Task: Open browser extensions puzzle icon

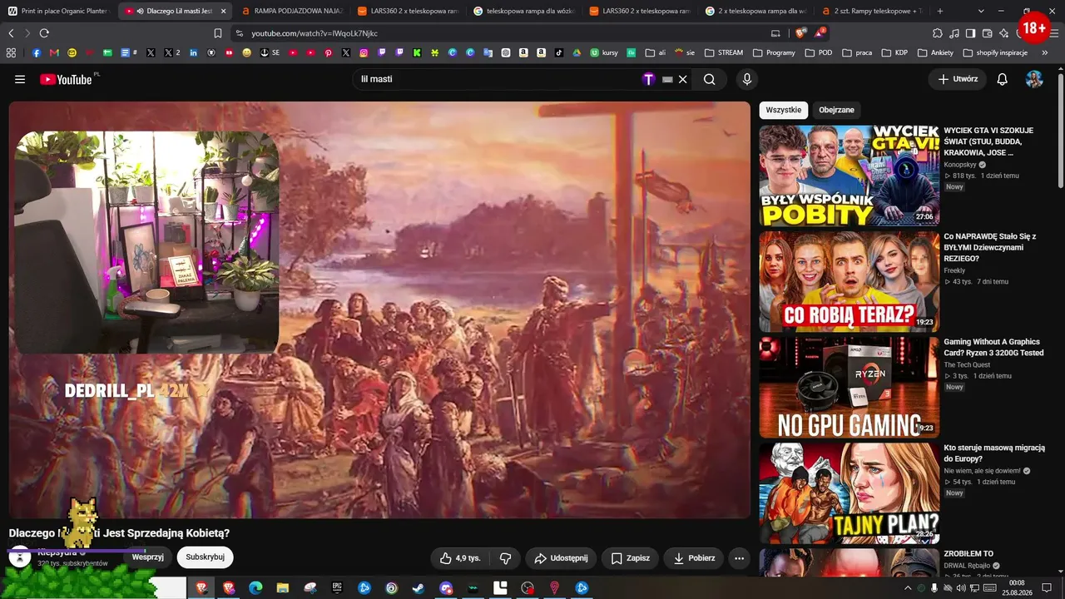Action: [x=938, y=33]
